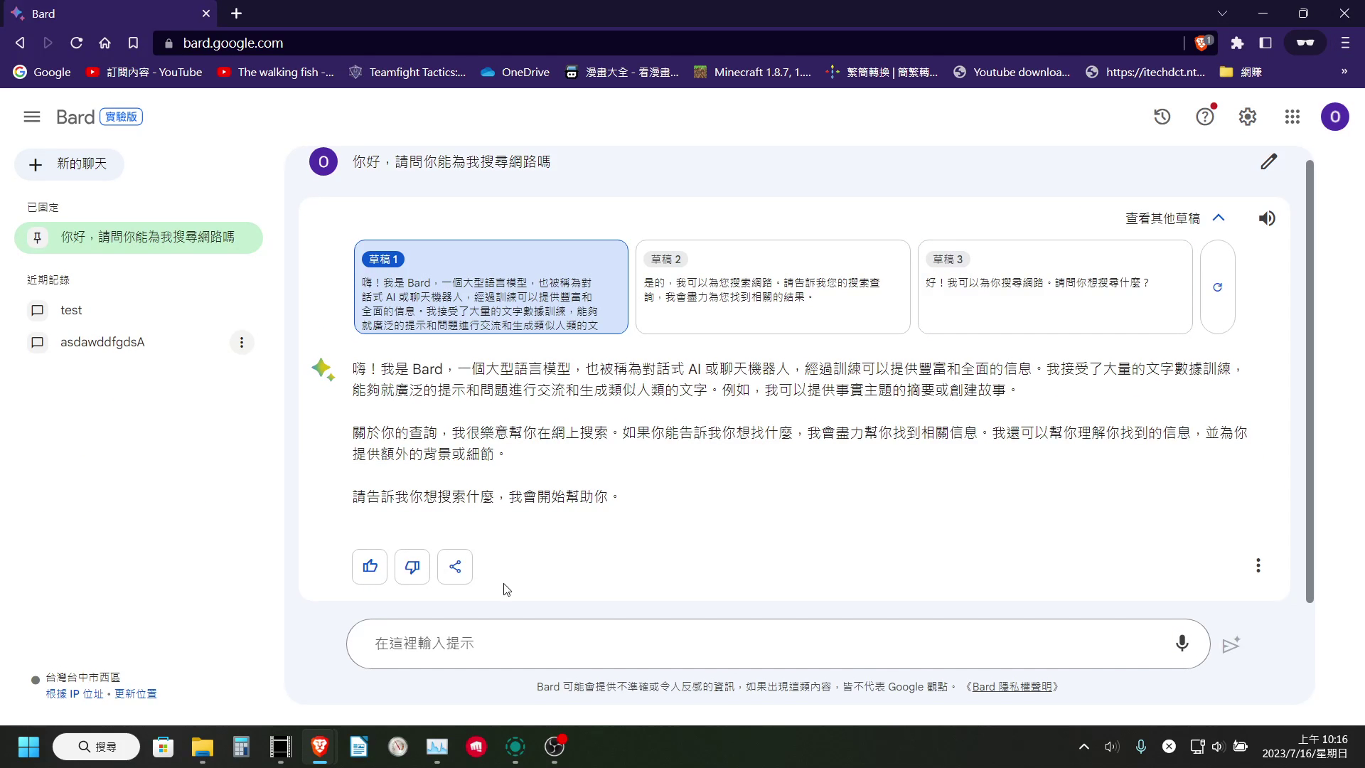The image size is (1365, 768).
Task: Open the Windows taskbar search box
Action: click(x=97, y=747)
